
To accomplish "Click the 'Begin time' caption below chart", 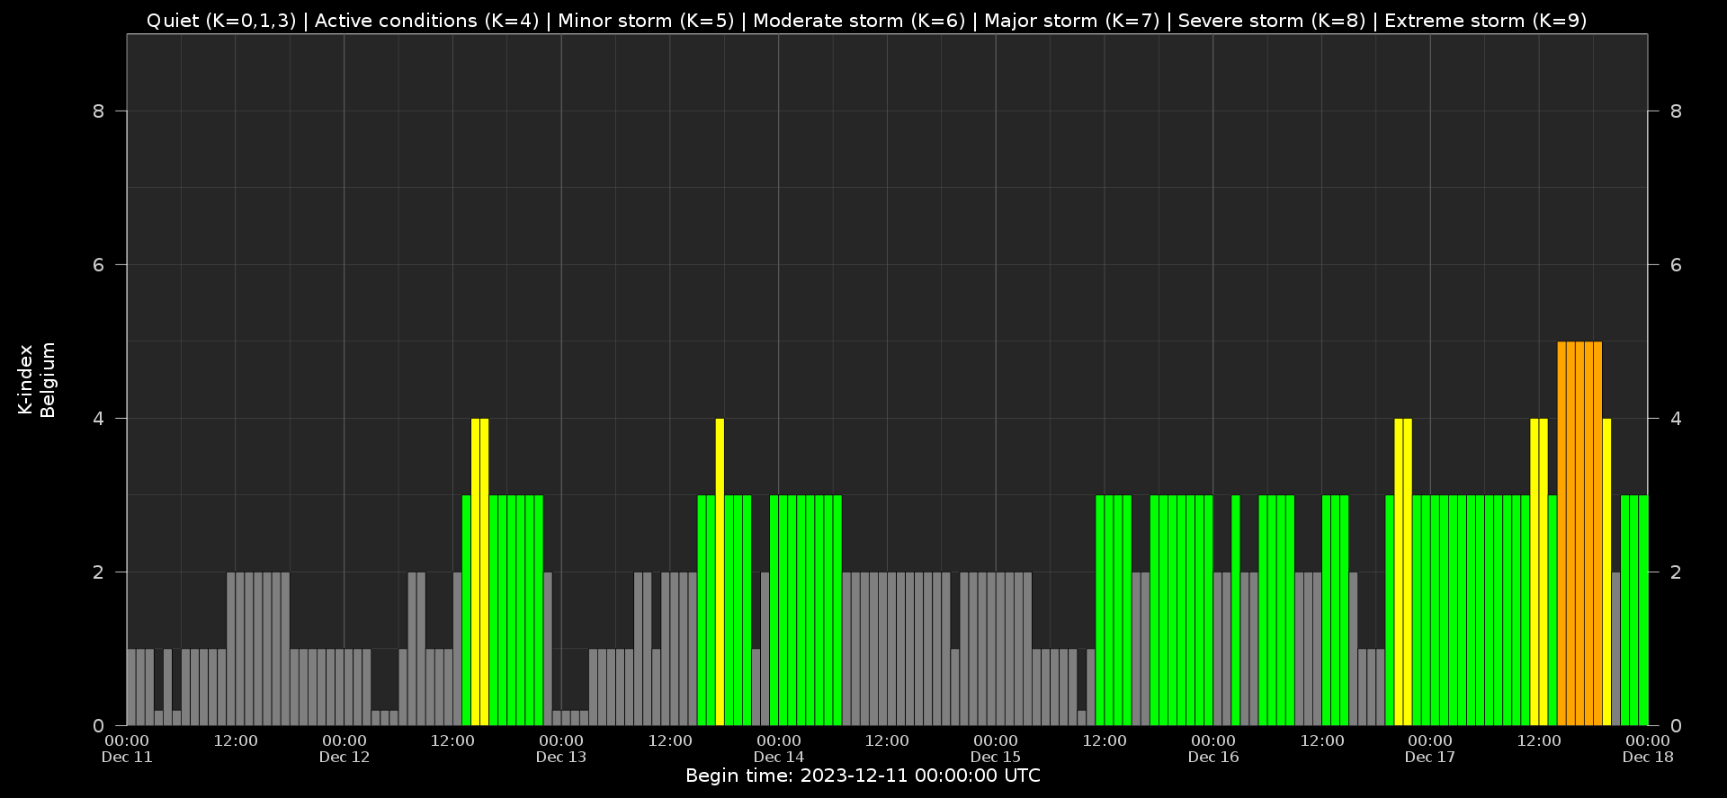I will pyautogui.click(x=863, y=776).
